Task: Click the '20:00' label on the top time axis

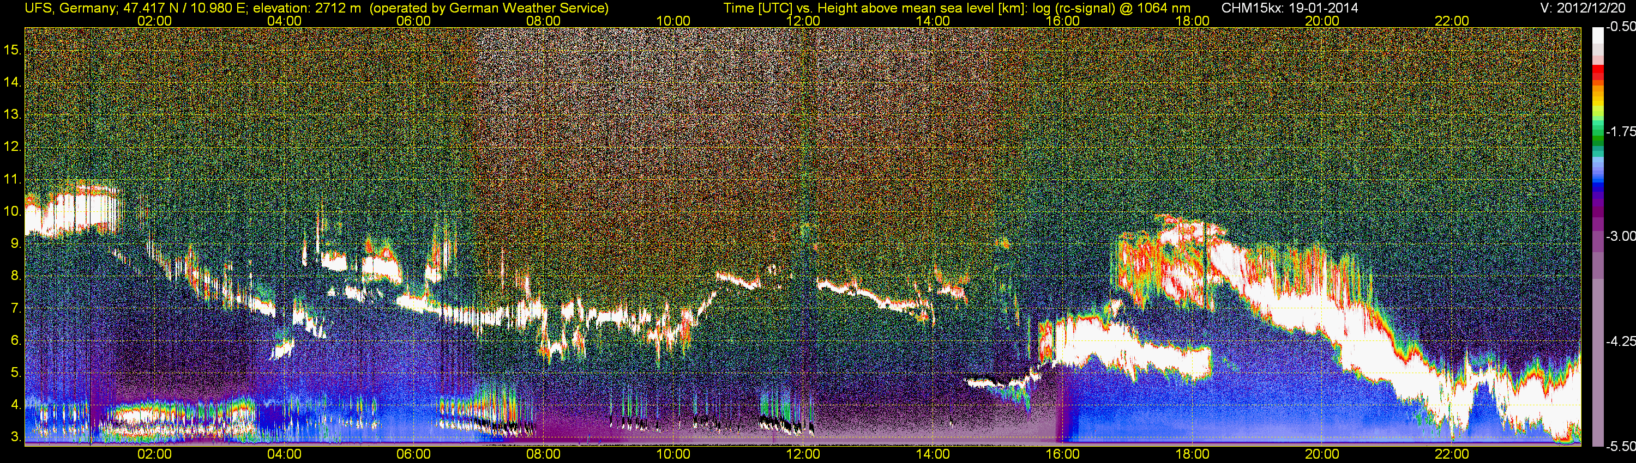Action: point(1322,21)
